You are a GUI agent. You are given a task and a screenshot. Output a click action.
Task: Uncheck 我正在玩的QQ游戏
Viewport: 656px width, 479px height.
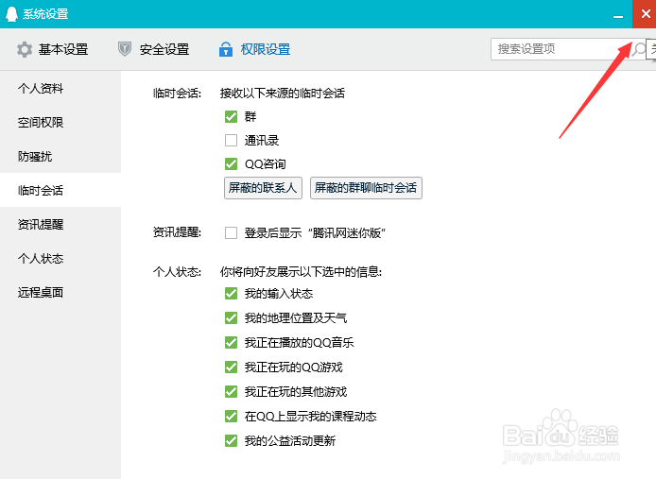(231, 367)
